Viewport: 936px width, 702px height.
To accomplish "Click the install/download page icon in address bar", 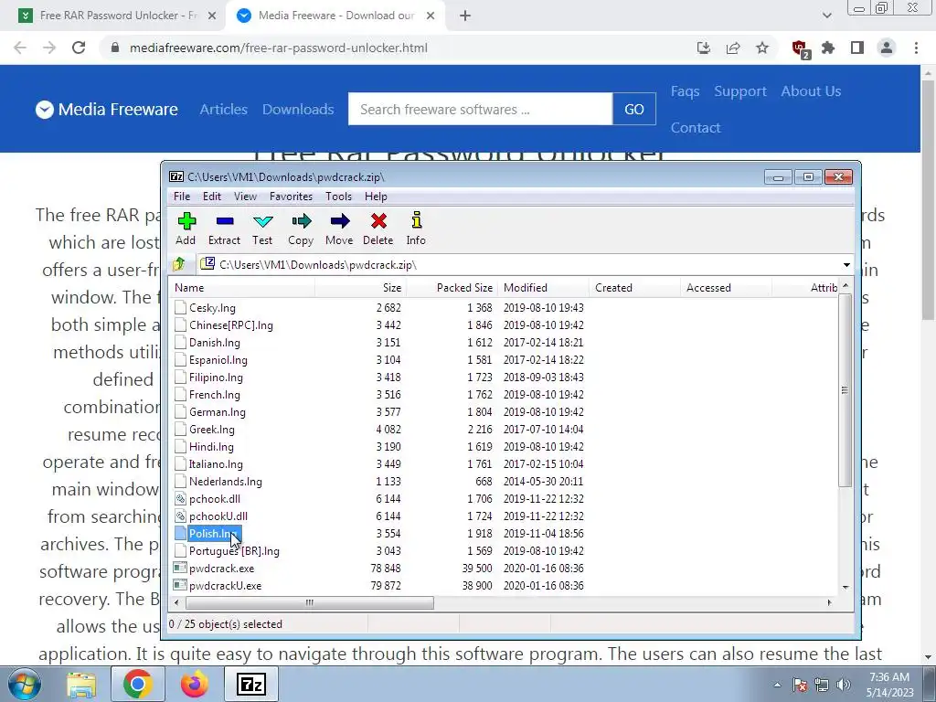I will [x=704, y=48].
